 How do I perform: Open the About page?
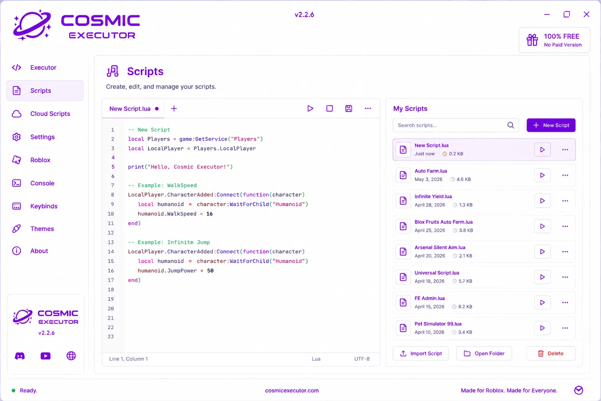pos(45,251)
